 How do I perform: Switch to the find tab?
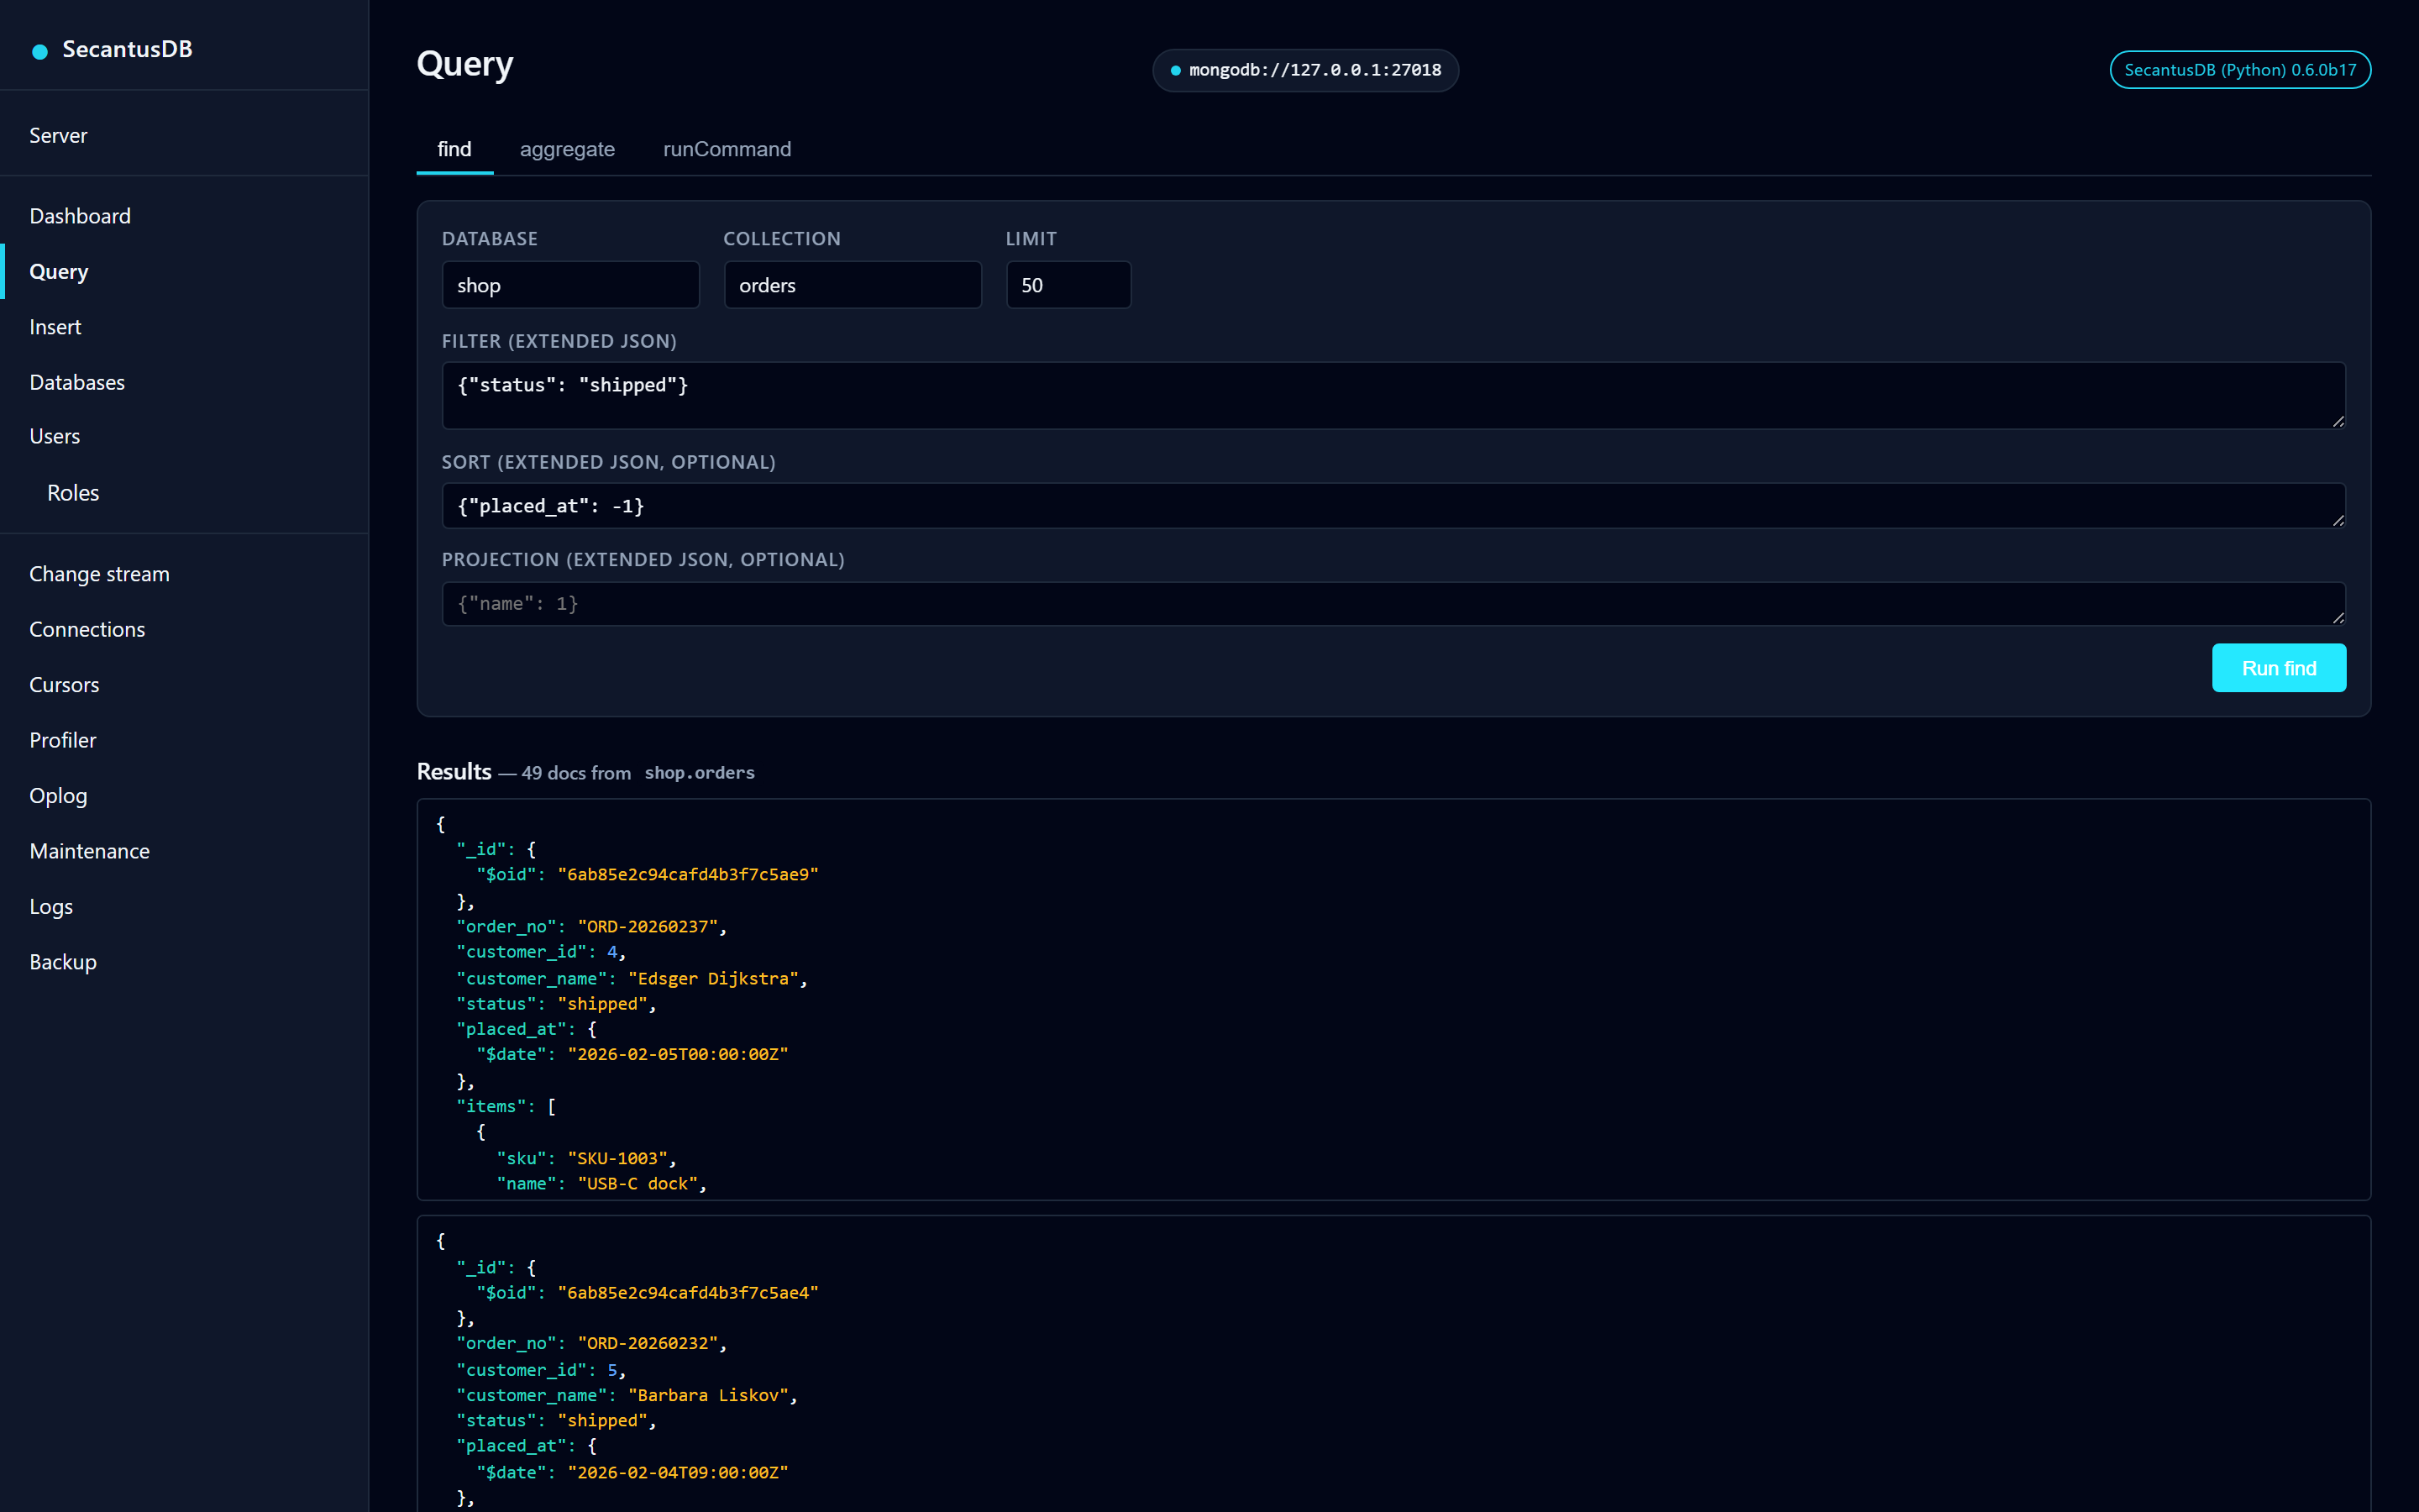tap(454, 149)
